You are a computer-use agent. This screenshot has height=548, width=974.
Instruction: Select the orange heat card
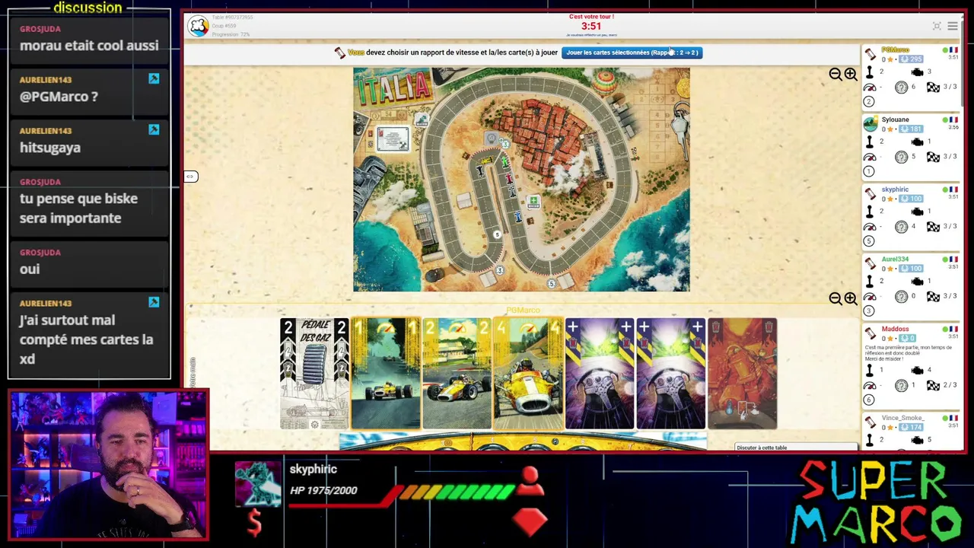coord(743,374)
